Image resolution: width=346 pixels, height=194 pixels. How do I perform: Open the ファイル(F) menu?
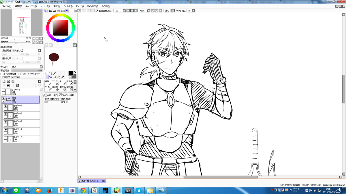pos(7,6)
